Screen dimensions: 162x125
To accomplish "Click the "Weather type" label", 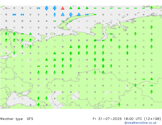I will [11, 119].
